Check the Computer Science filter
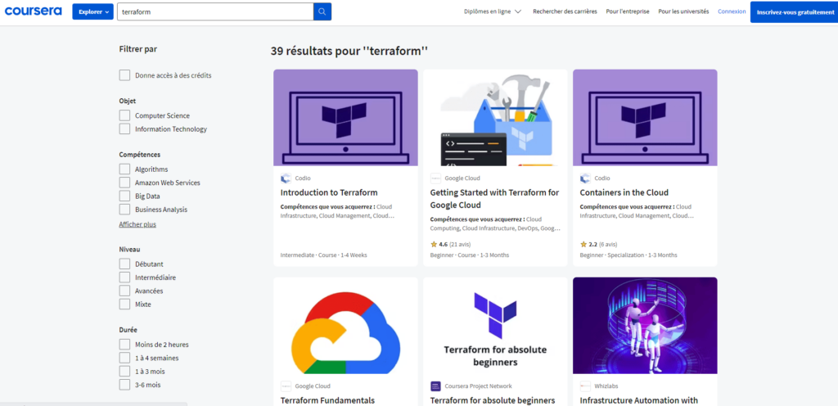The image size is (838, 406). tap(124, 115)
